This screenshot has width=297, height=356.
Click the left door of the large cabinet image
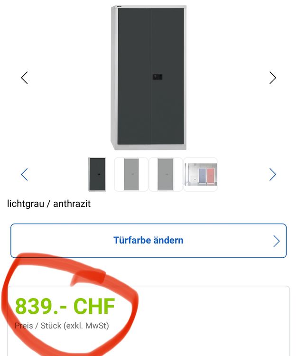pyautogui.click(x=134, y=76)
